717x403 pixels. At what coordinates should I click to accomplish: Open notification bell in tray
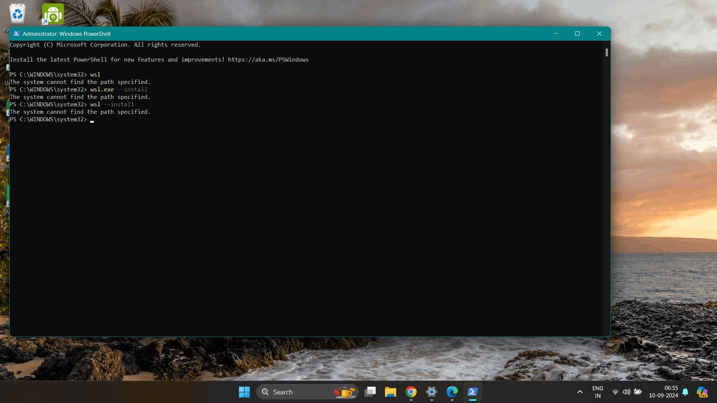685,392
